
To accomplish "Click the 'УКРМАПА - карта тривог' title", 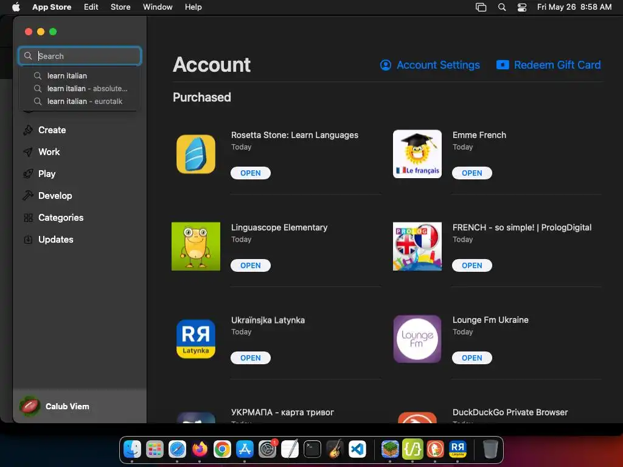I will point(282,412).
